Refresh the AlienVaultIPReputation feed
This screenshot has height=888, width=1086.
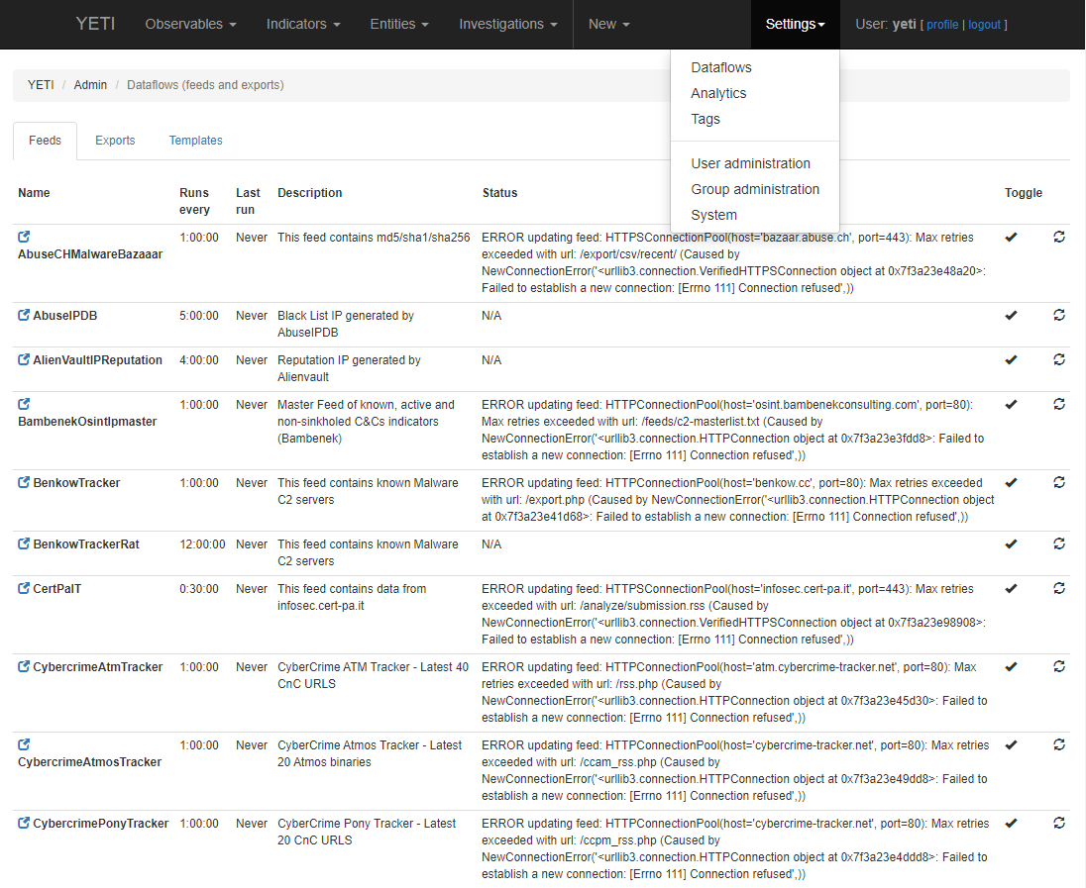1059,359
